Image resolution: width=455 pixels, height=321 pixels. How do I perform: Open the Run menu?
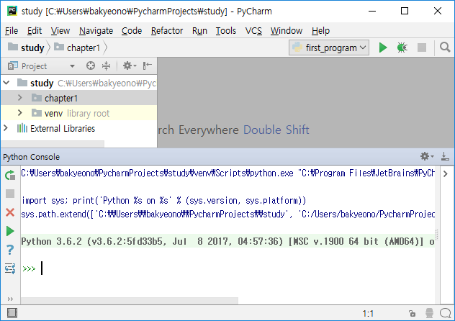pos(199,30)
